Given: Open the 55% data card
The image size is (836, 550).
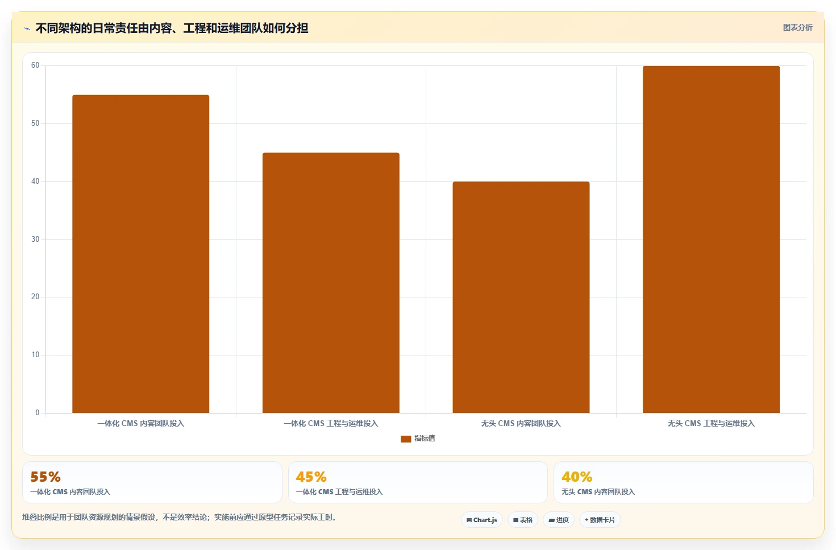Looking at the screenshot, I should 152,482.
